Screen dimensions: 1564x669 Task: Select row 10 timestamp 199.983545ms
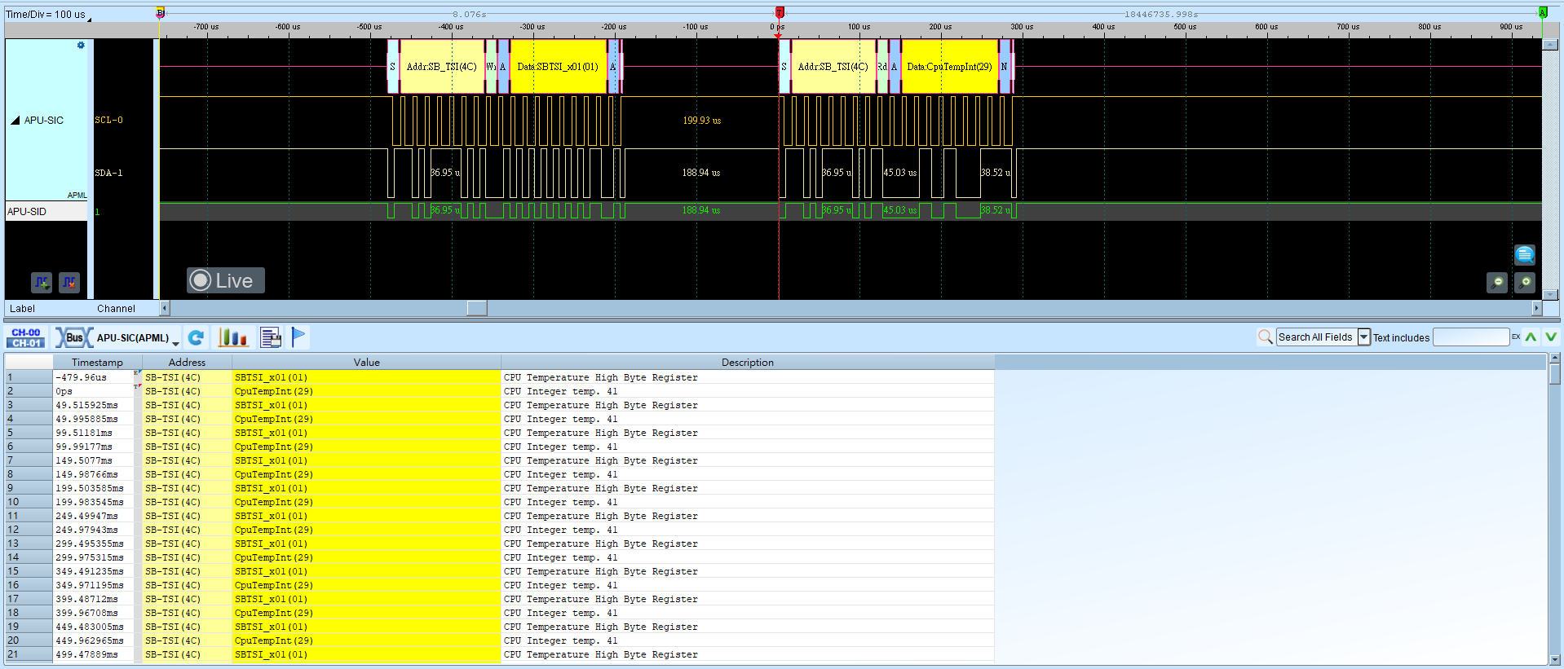(x=90, y=503)
